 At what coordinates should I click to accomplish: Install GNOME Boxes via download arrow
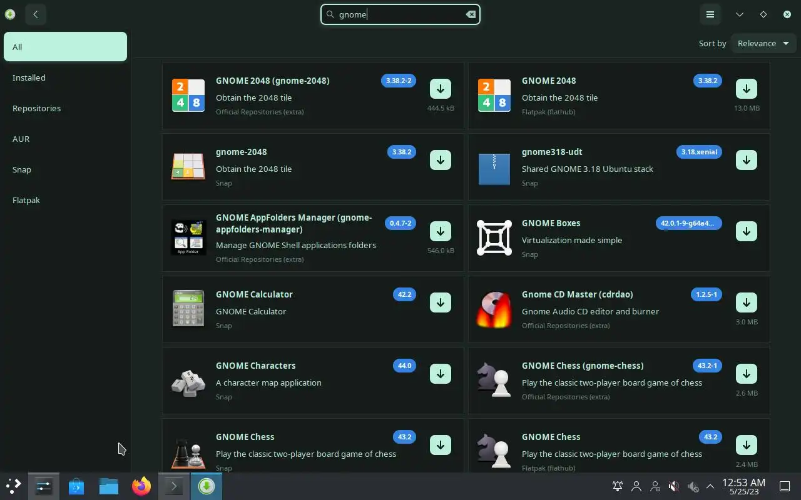click(747, 231)
